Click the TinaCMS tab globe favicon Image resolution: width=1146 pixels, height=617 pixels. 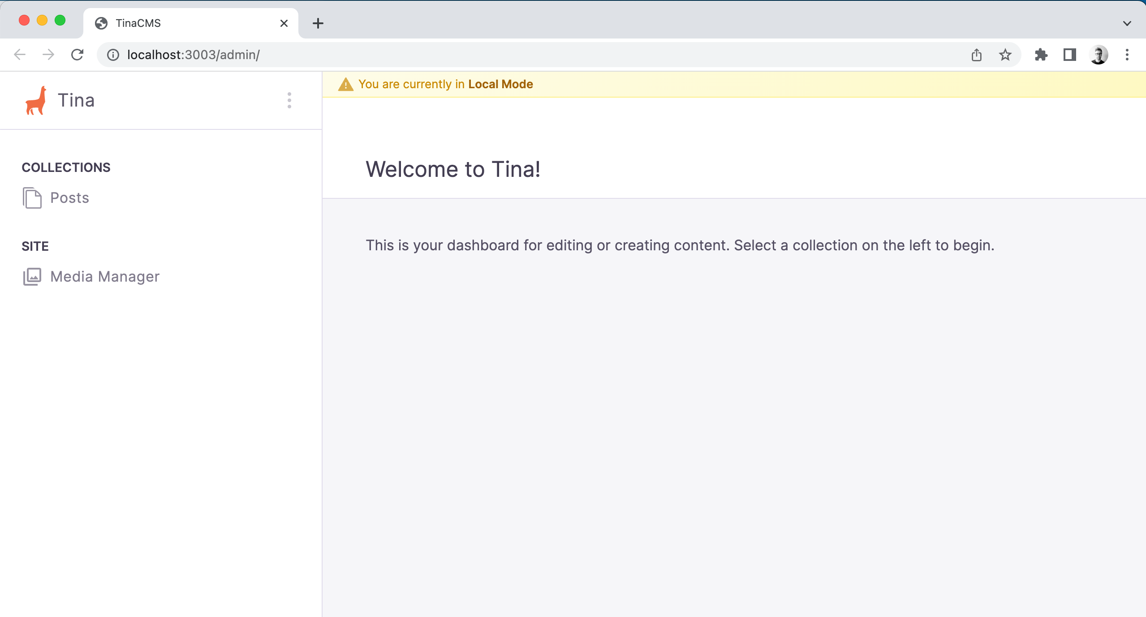(101, 23)
